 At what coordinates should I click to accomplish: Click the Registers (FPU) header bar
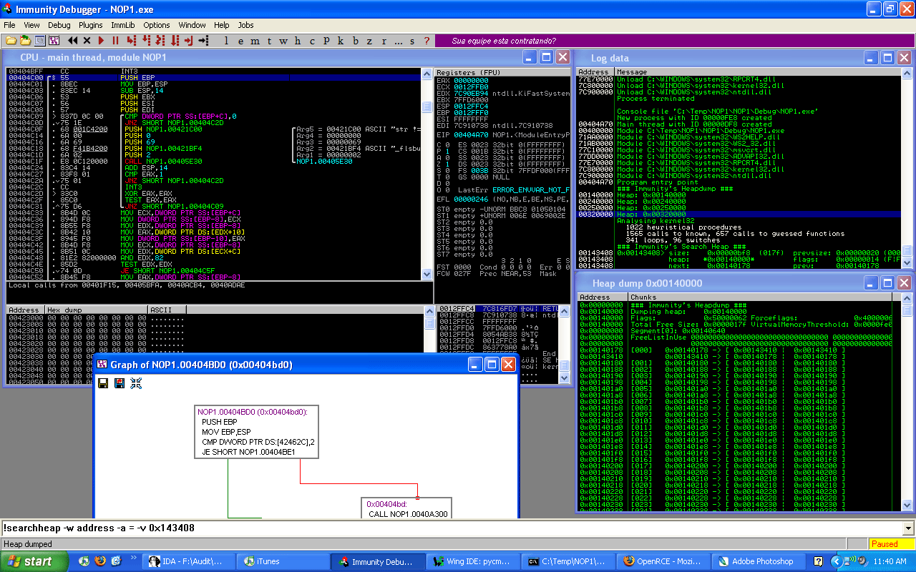click(502, 72)
